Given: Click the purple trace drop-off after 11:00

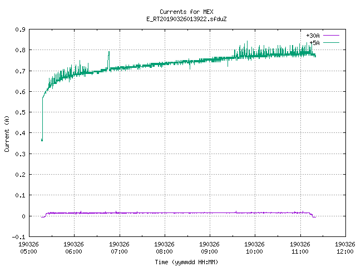Looking at the screenshot, I should pyautogui.click(x=313, y=215).
